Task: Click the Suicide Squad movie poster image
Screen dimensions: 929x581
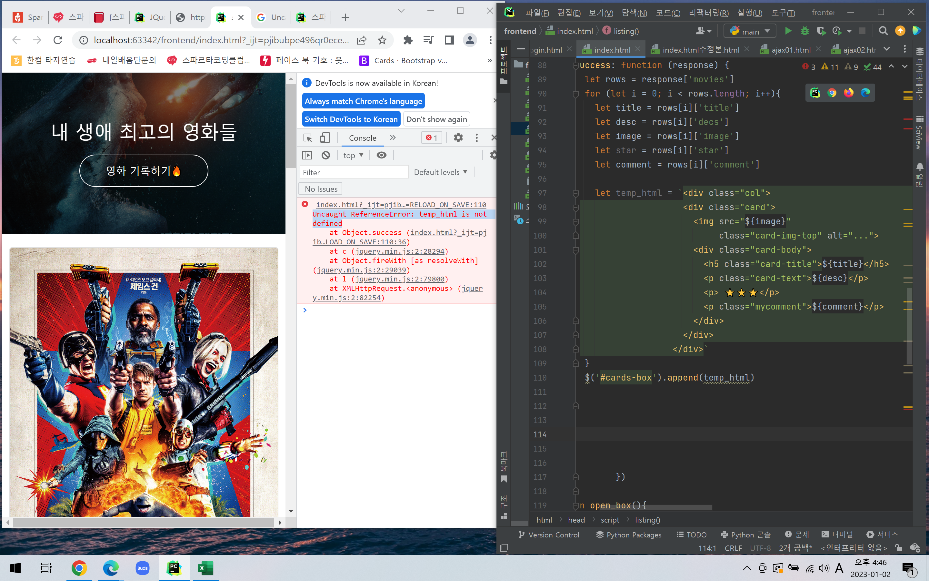Action: 144,382
